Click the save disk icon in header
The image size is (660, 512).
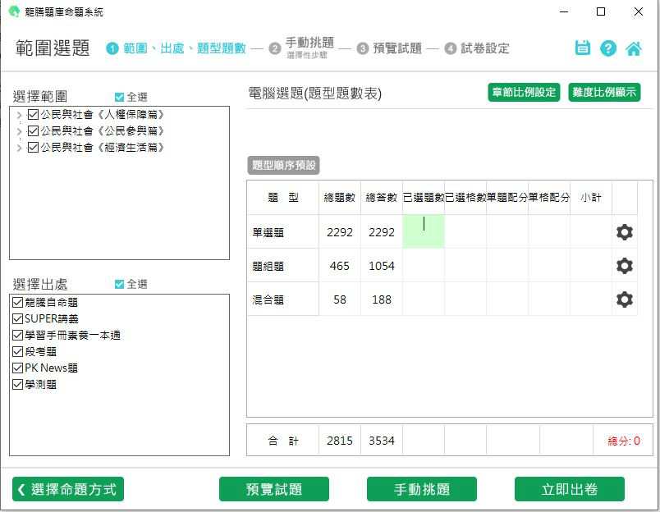click(x=583, y=48)
